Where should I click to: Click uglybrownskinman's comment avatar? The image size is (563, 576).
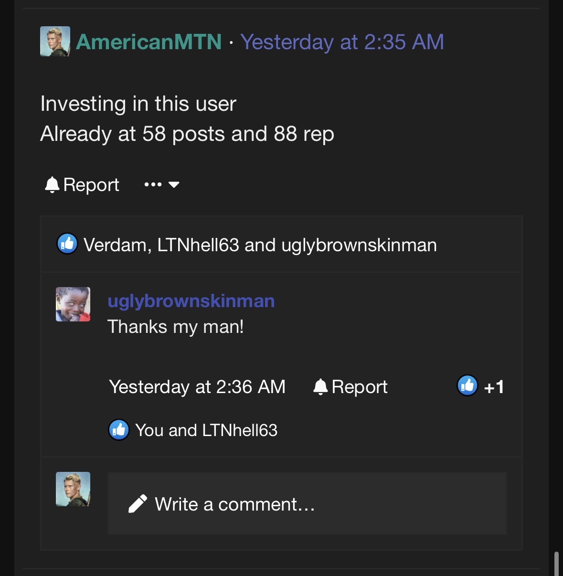[x=73, y=304]
